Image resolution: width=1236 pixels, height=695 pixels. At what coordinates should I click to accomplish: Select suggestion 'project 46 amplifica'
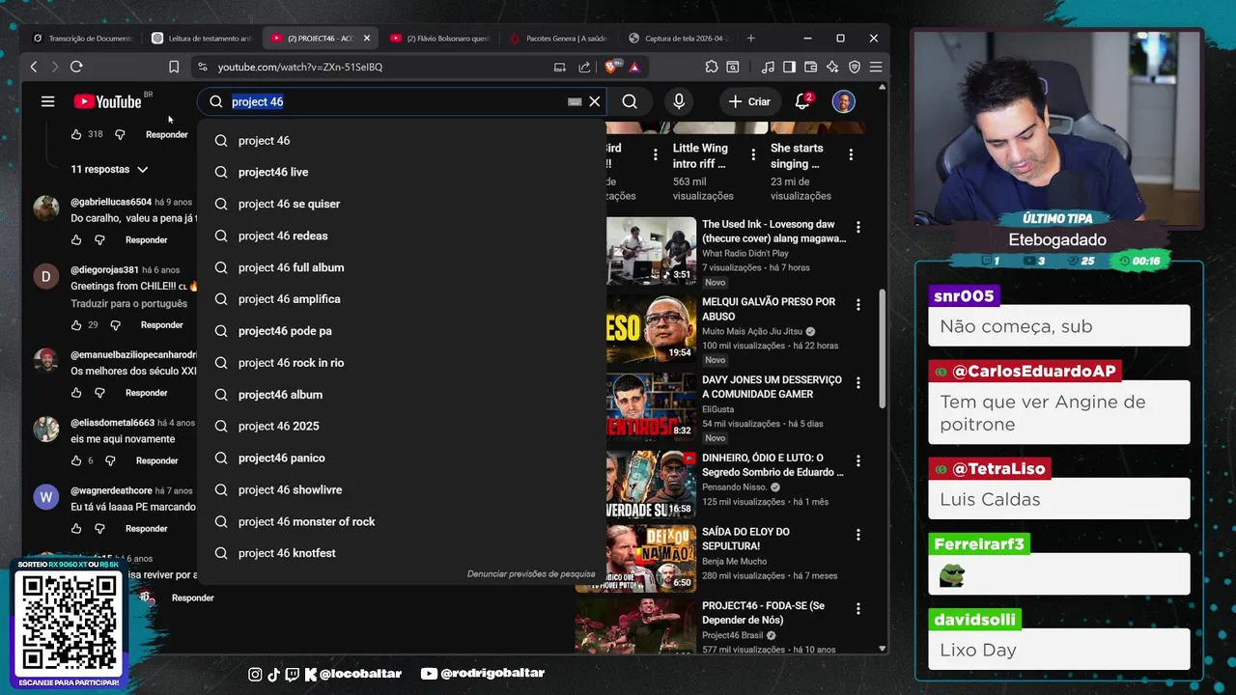[x=400, y=299]
